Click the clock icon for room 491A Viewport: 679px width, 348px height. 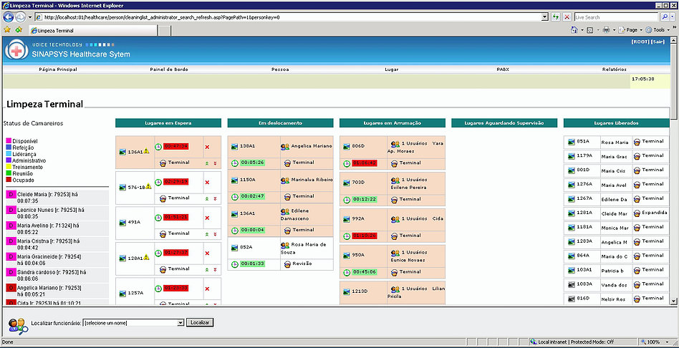coord(158,217)
